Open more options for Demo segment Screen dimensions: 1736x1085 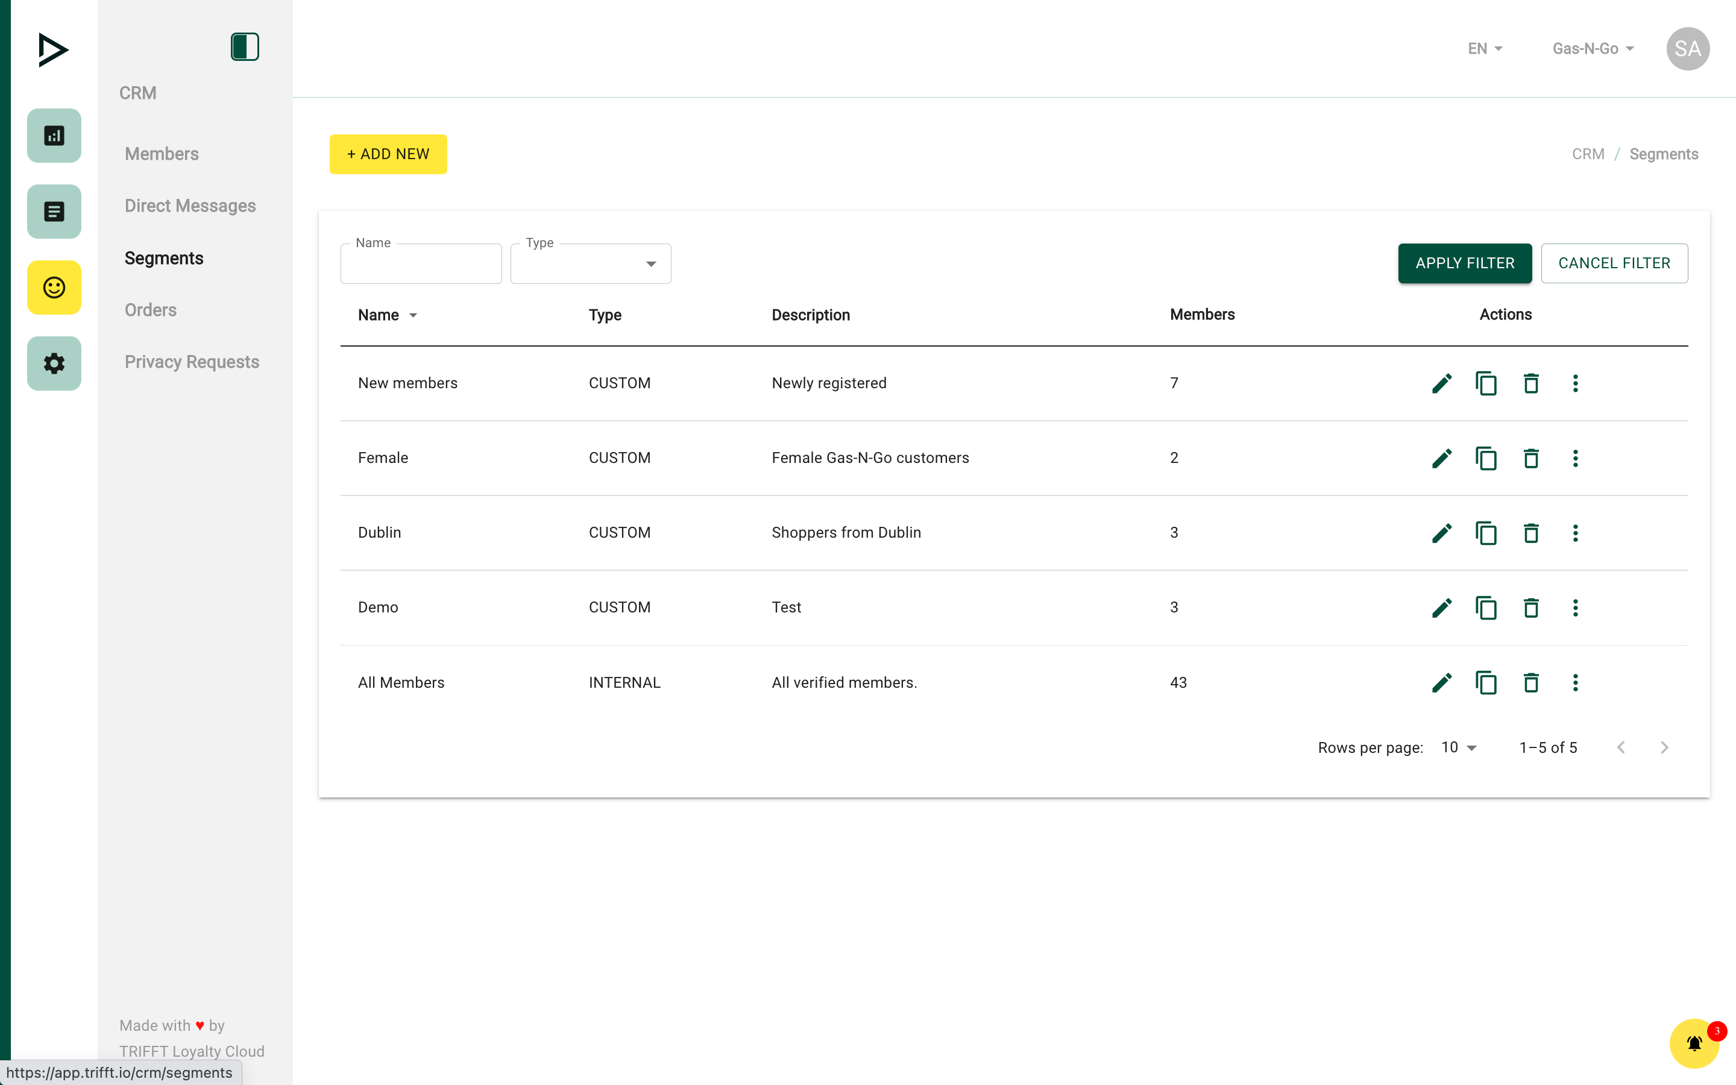pyautogui.click(x=1575, y=608)
